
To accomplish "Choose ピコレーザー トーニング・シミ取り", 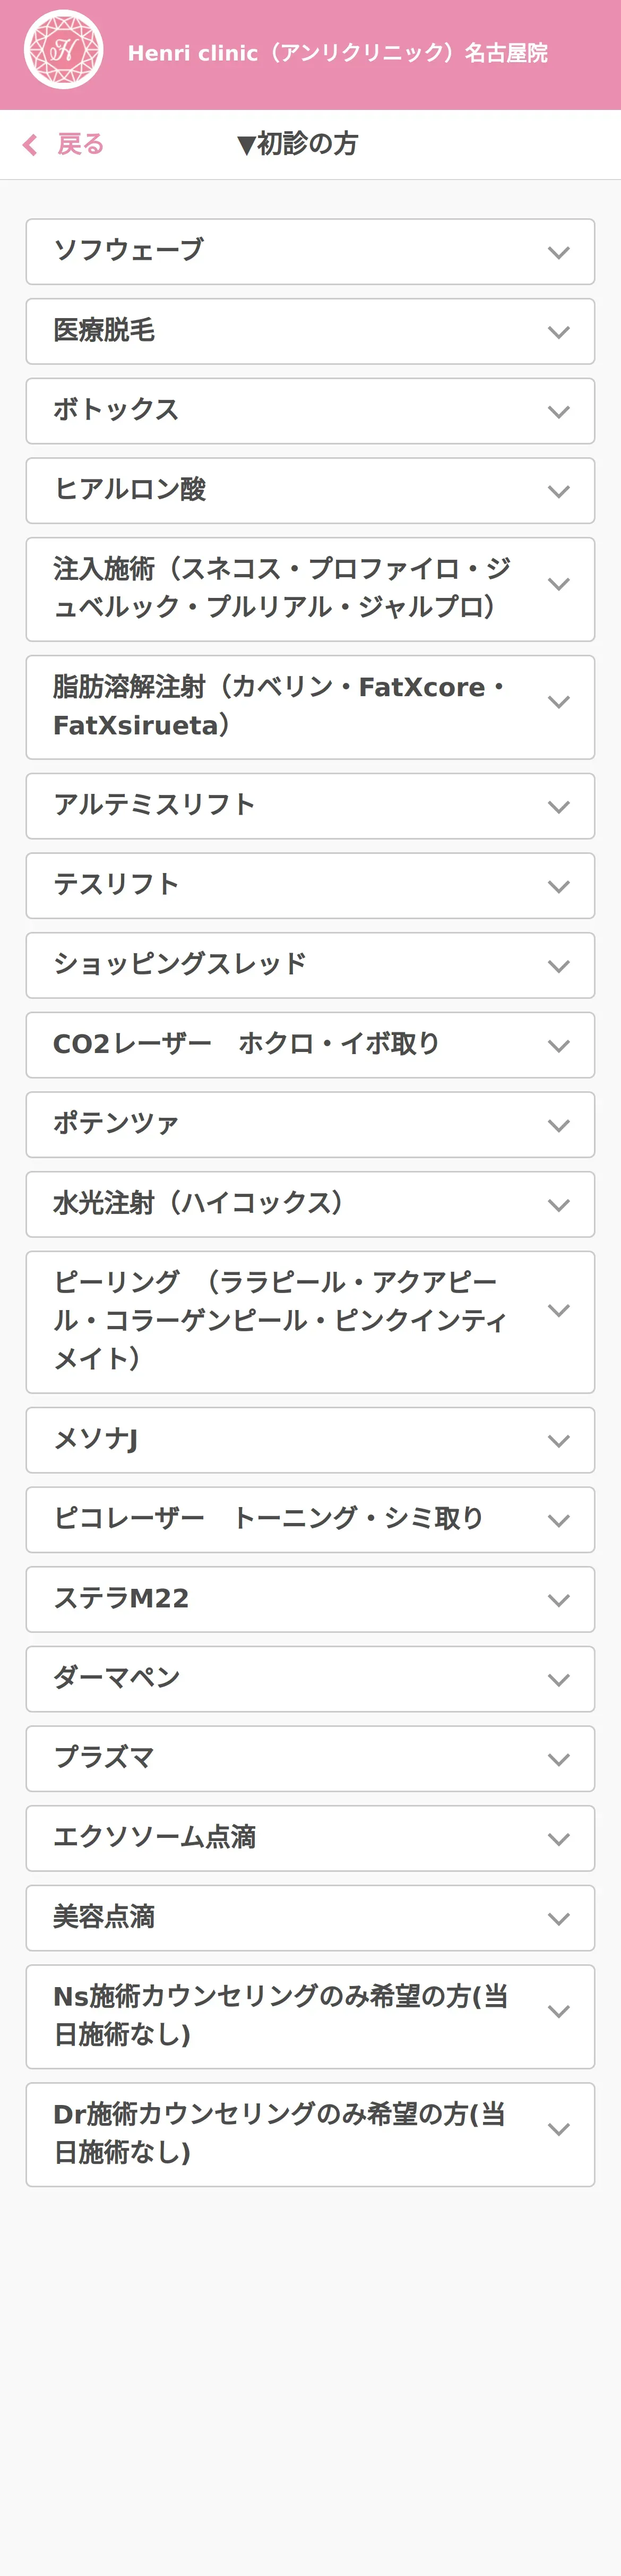I will (310, 1520).
